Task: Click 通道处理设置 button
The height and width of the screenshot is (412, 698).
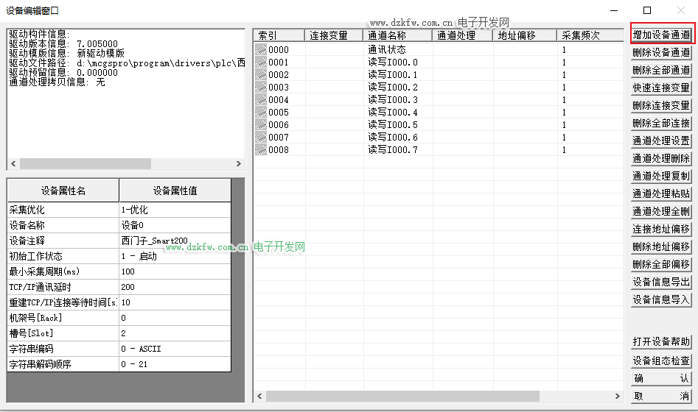Action: coord(661,141)
